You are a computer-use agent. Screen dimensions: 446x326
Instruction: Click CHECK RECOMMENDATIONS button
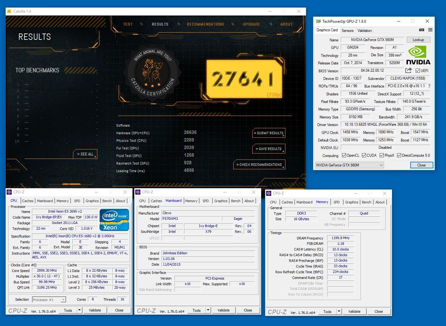pyautogui.click(x=259, y=165)
